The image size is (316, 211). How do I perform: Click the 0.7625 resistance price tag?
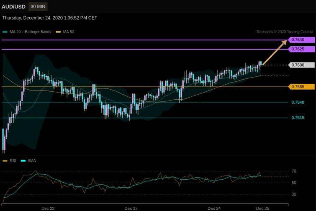pyautogui.click(x=301, y=49)
